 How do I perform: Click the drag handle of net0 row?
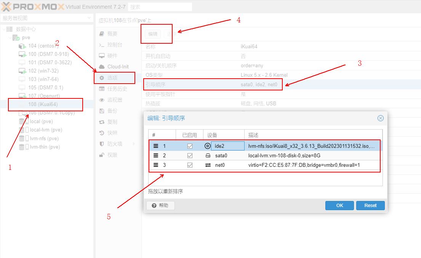point(156,165)
